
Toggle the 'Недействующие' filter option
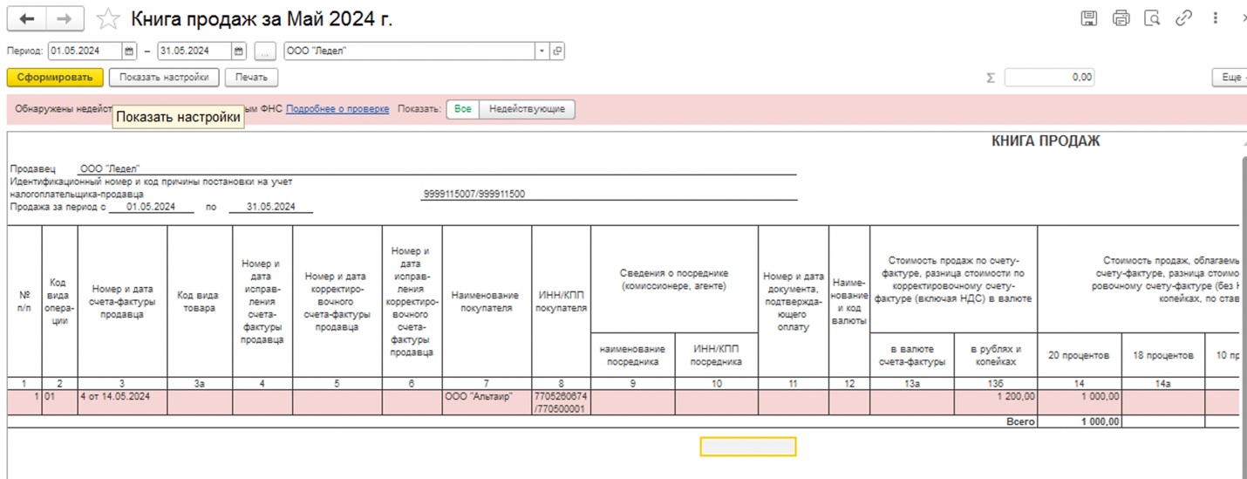pos(527,109)
